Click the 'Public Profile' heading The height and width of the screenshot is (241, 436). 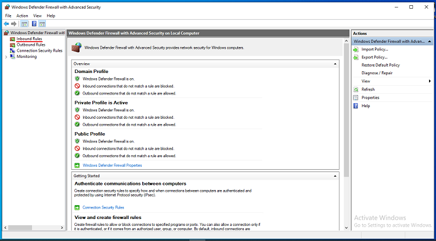point(89,134)
